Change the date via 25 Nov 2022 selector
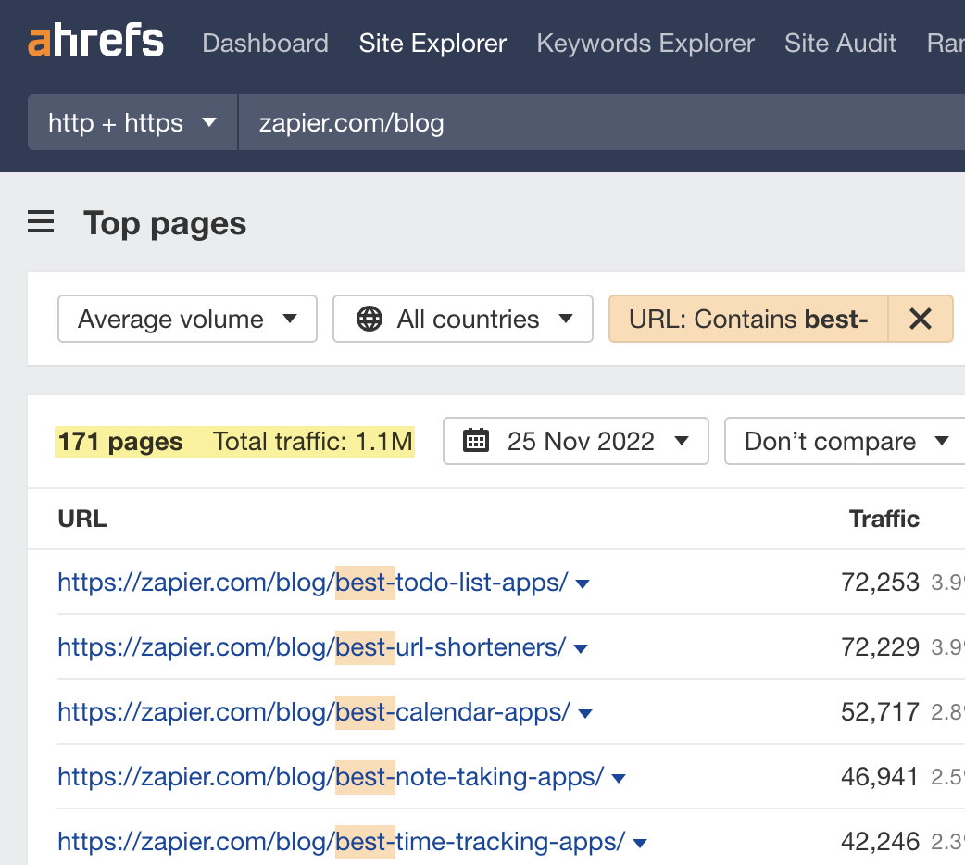The width and height of the screenshot is (965, 865). tap(575, 441)
